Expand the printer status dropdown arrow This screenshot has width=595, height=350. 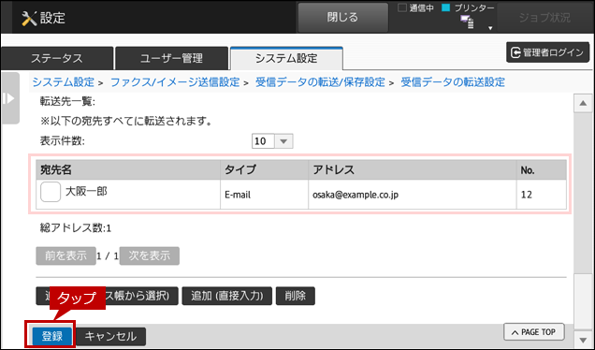pyautogui.click(x=490, y=28)
